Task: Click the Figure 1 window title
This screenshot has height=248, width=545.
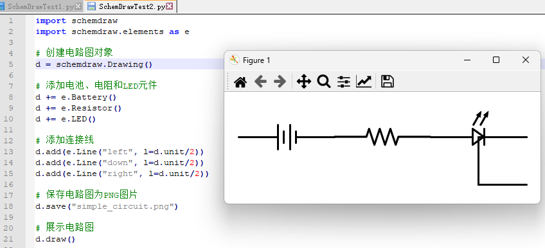Action: 256,60
